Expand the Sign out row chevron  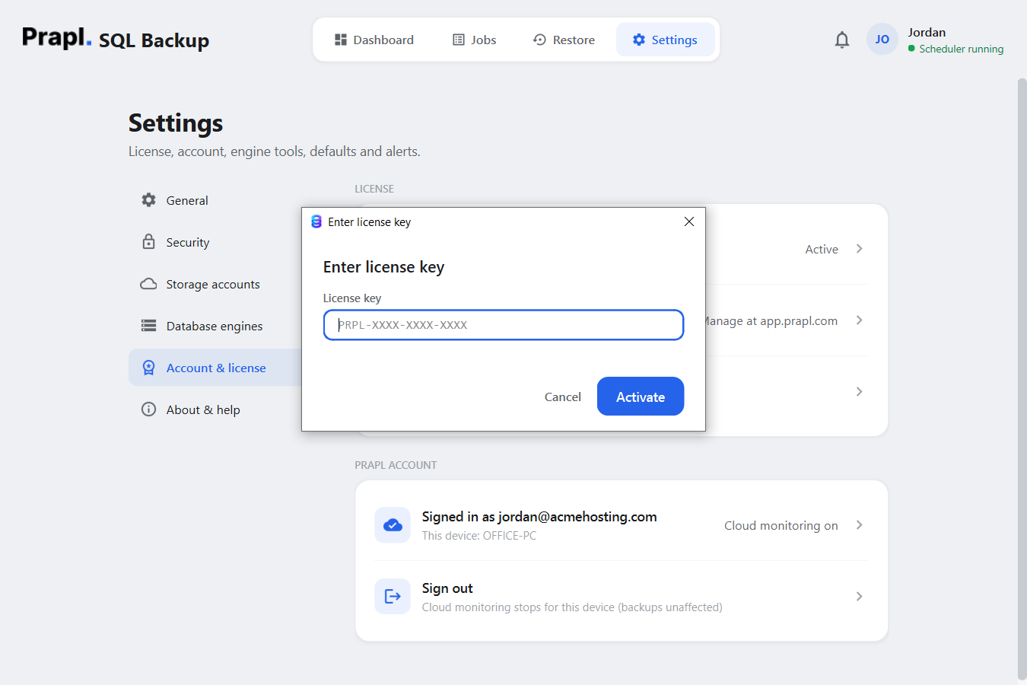click(859, 597)
